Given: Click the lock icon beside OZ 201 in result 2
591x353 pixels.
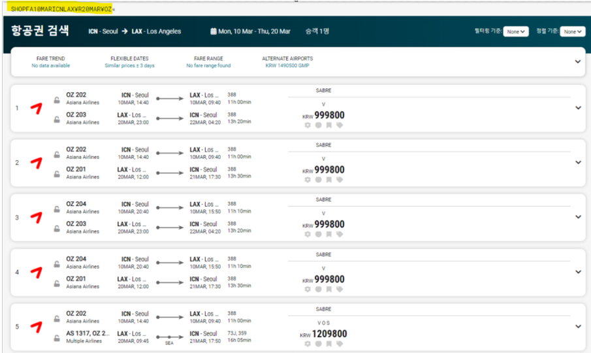Looking at the screenshot, I should coord(57,175).
